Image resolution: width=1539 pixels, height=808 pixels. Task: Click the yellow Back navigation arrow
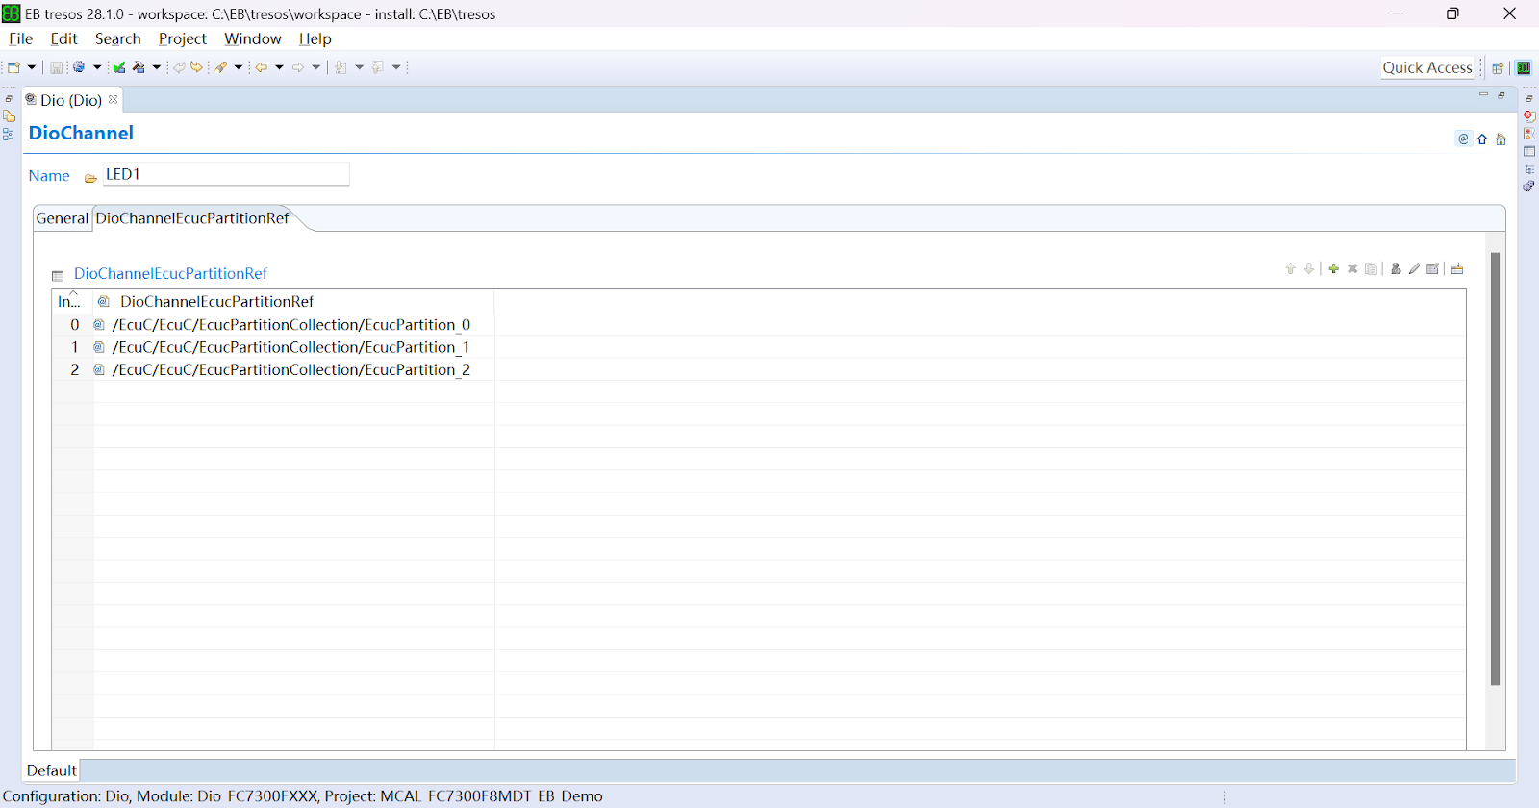261,67
